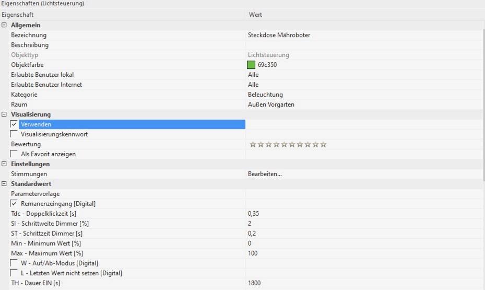Screen dimensions: 485x290
Task: Open the Parametervorlage value field
Action: click(364, 194)
